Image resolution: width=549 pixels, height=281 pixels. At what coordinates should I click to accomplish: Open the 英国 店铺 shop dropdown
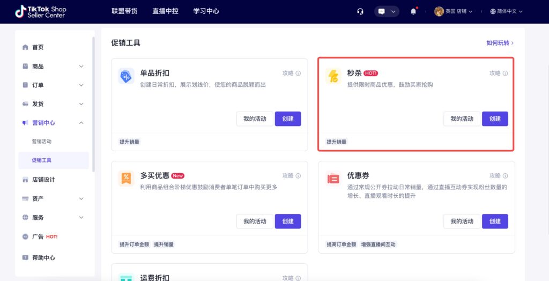click(x=459, y=11)
